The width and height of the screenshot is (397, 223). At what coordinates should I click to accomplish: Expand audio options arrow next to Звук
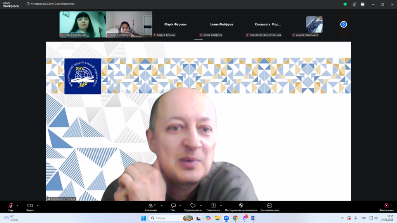[x=17, y=206]
